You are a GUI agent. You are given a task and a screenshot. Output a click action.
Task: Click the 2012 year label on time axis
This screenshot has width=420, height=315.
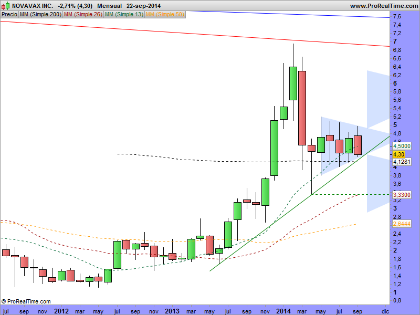tap(61, 311)
